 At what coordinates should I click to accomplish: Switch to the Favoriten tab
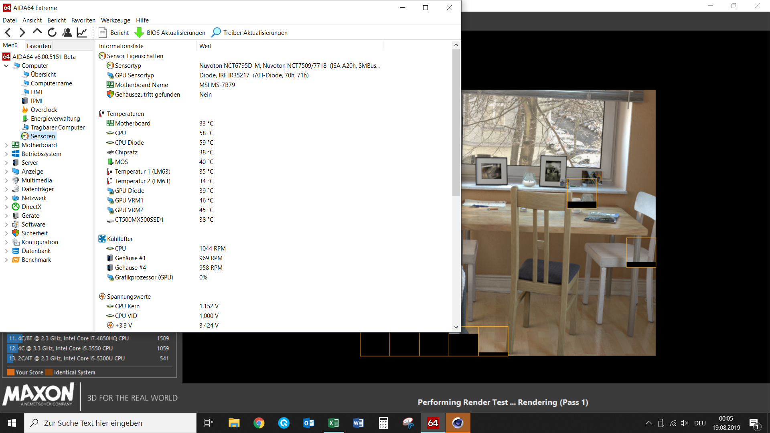tap(38, 46)
